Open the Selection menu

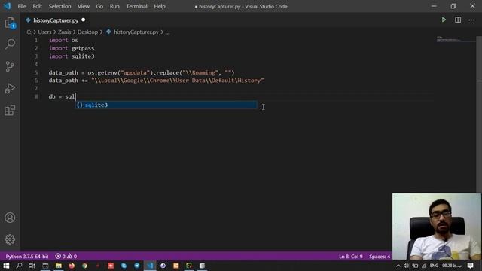coord(59,6)
